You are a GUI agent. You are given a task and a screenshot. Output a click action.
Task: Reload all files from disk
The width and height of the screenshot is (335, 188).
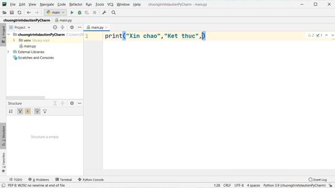(19, 13)
